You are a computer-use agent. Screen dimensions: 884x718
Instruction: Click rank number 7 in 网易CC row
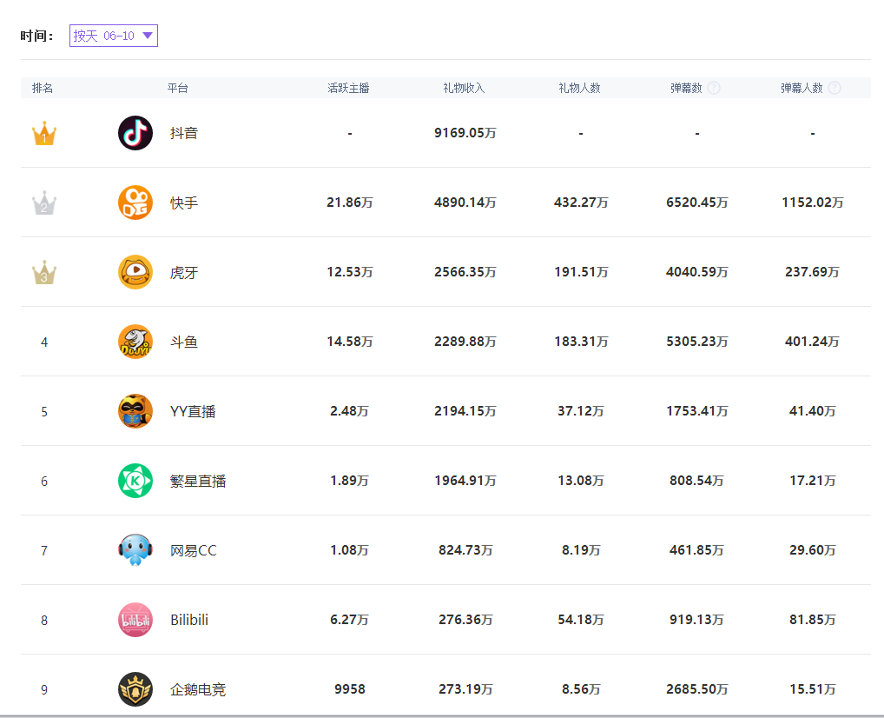coord(44,550)
